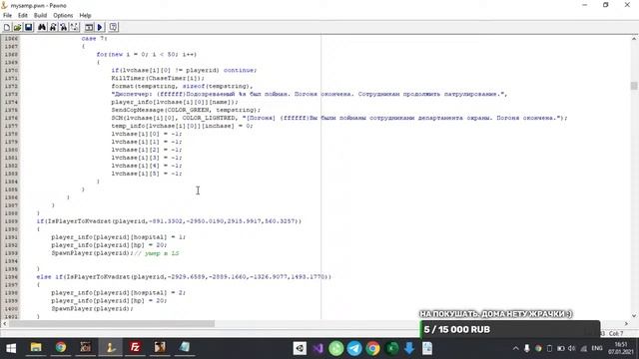Viewport: 639px width, 359px height.
Task: Click Compile and Run arrow icon
Action: [100, 27]
